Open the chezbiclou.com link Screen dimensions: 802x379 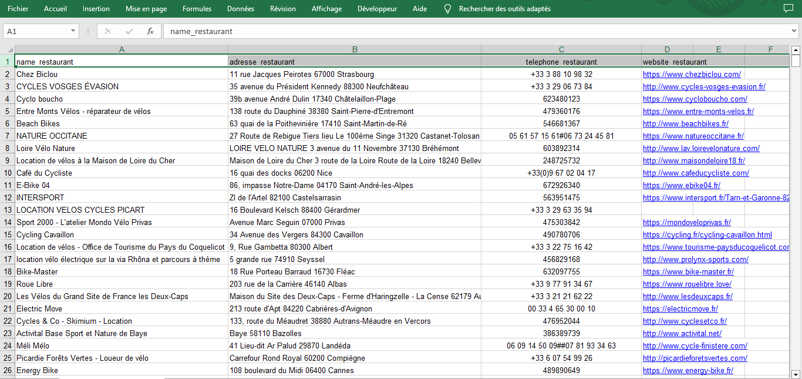tap(692, 75)
